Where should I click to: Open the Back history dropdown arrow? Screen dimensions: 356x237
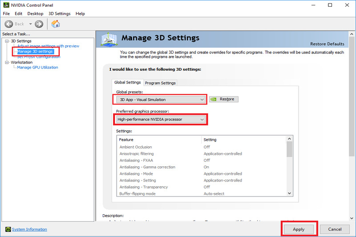[30, 24]
